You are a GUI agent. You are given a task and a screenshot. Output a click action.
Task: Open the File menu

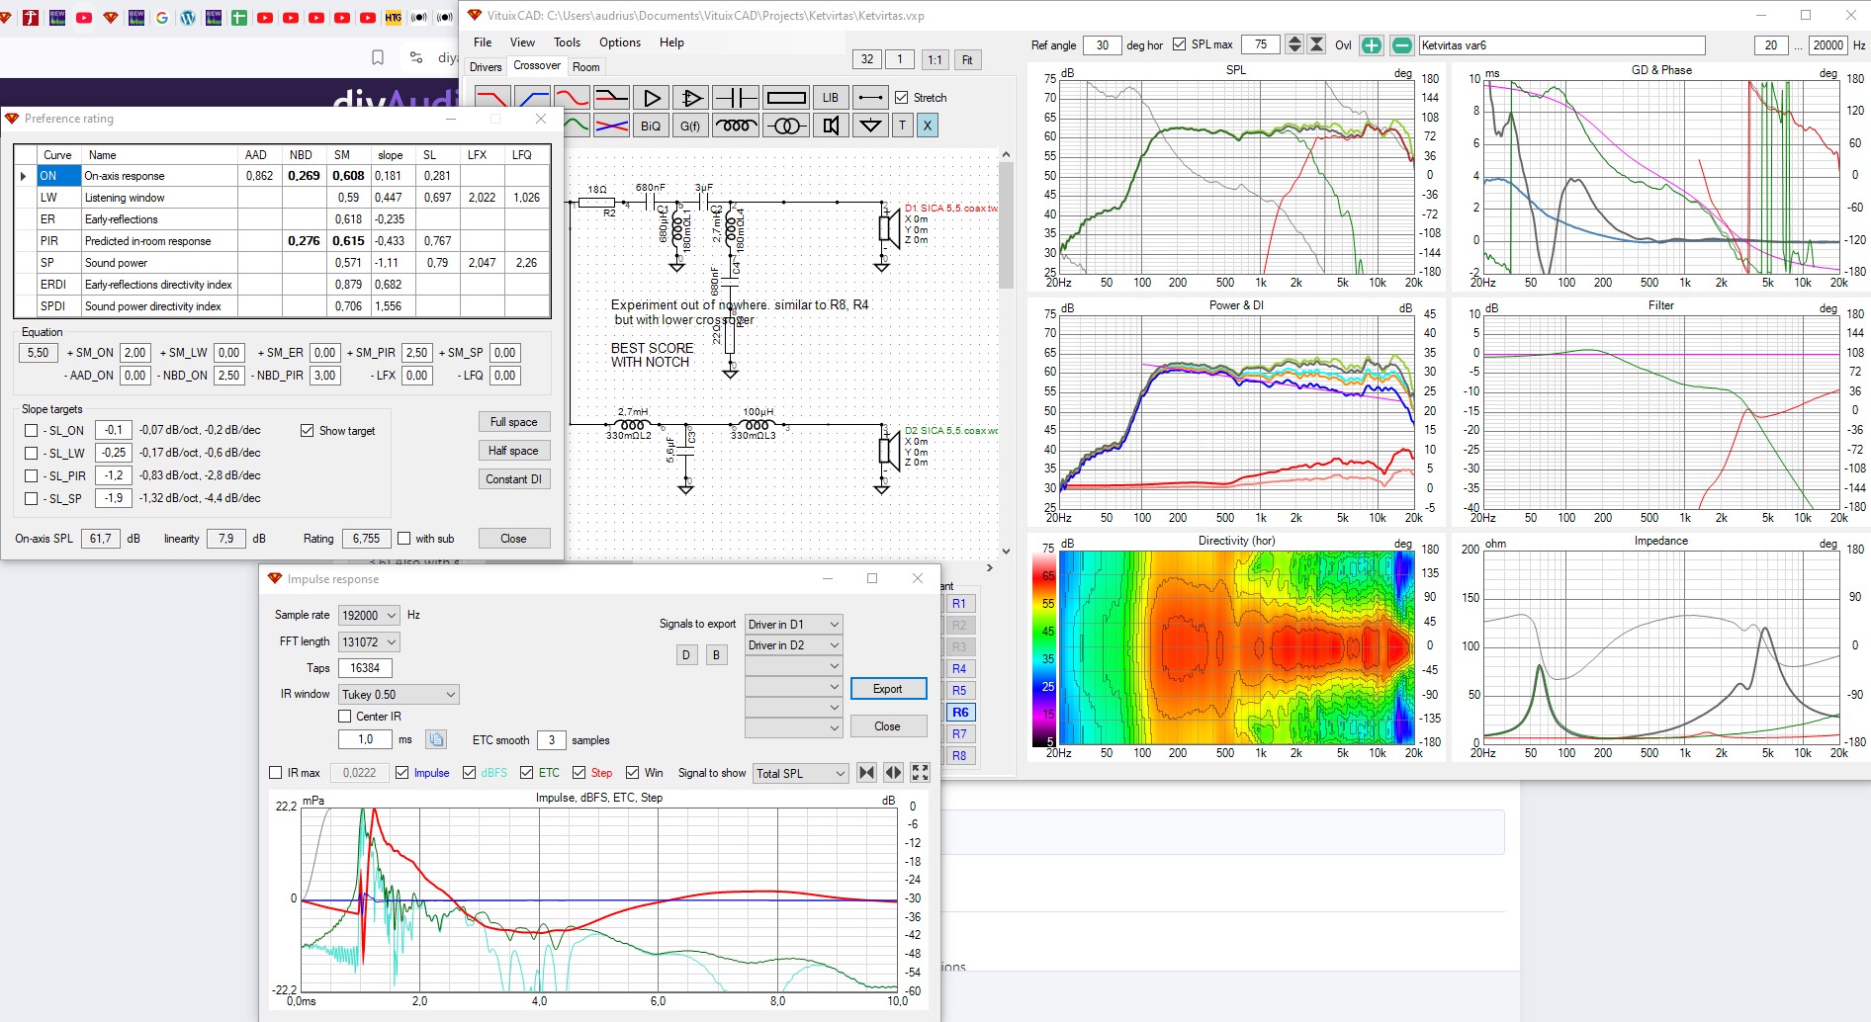tap(483, 43)
